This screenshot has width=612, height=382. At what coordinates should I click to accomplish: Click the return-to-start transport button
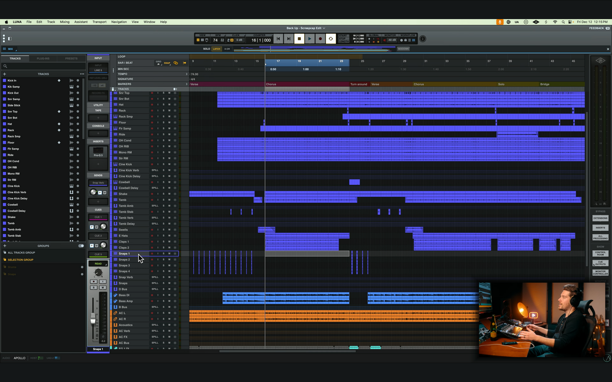278,39
